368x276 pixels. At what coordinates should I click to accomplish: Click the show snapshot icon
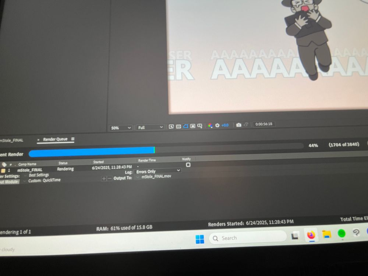(246, 125)
